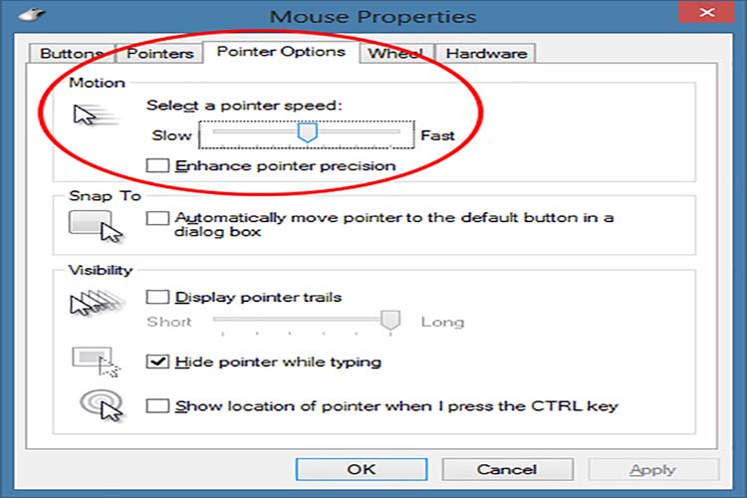Click the pointer trails length slider thumb
The width and height of the screenshot is (747, 498).
(x=390, y=320)
